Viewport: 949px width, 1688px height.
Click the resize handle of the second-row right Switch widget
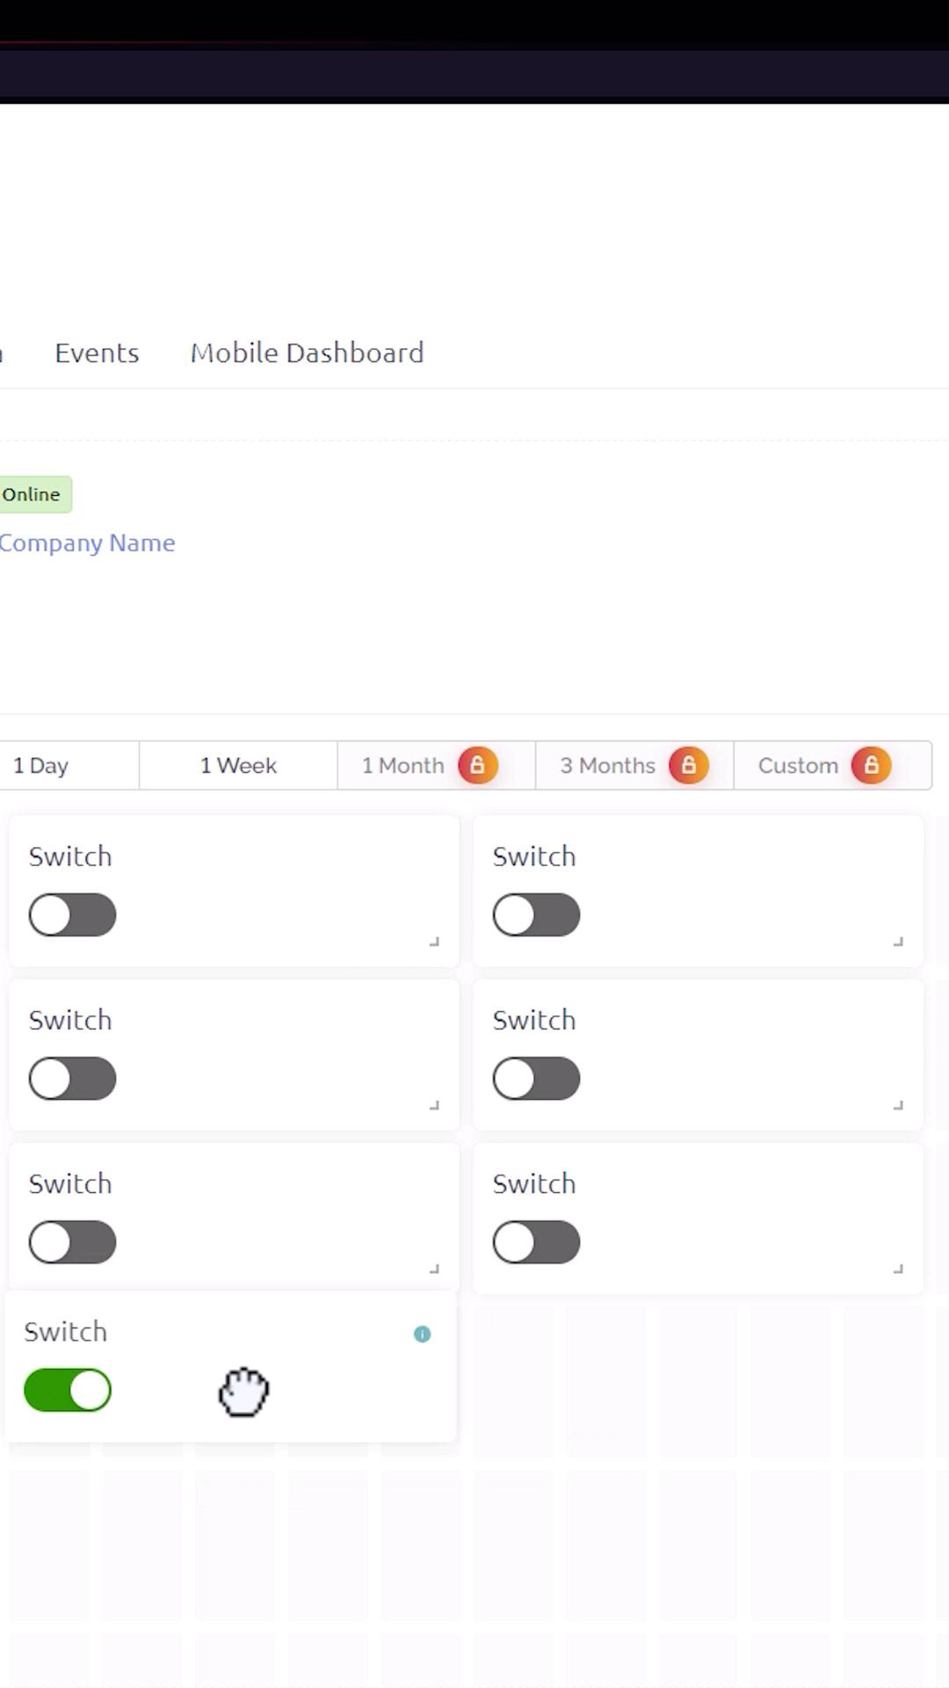(x=898, y=1105)
